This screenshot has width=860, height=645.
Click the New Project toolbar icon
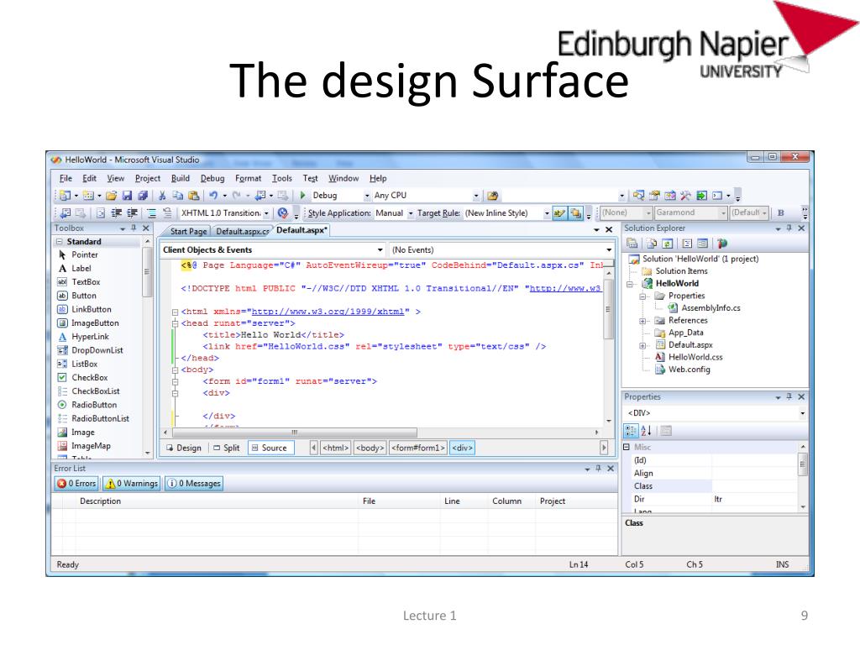click(66, 195)
